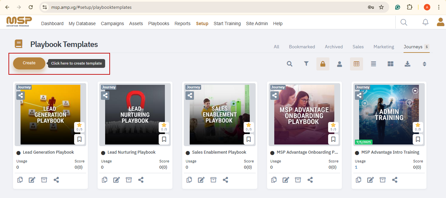446x198 pixels.
Task: Copy the MSP Advantage Intro Training template
Action: coord(358,180)
